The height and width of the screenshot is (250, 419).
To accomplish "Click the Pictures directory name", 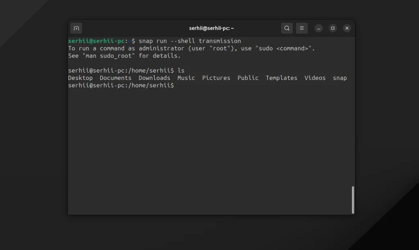I will coord(216,78).
